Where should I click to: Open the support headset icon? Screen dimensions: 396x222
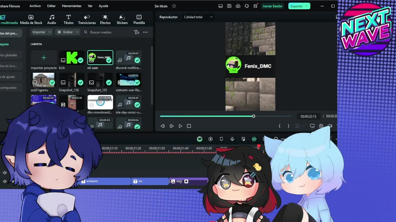247,6
